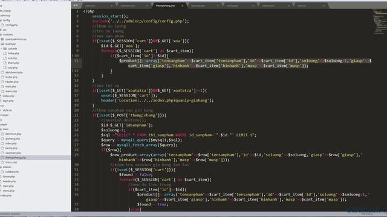Expand the images folder in sidebar
Screen dimensions: 387x217
pos(4,115)
